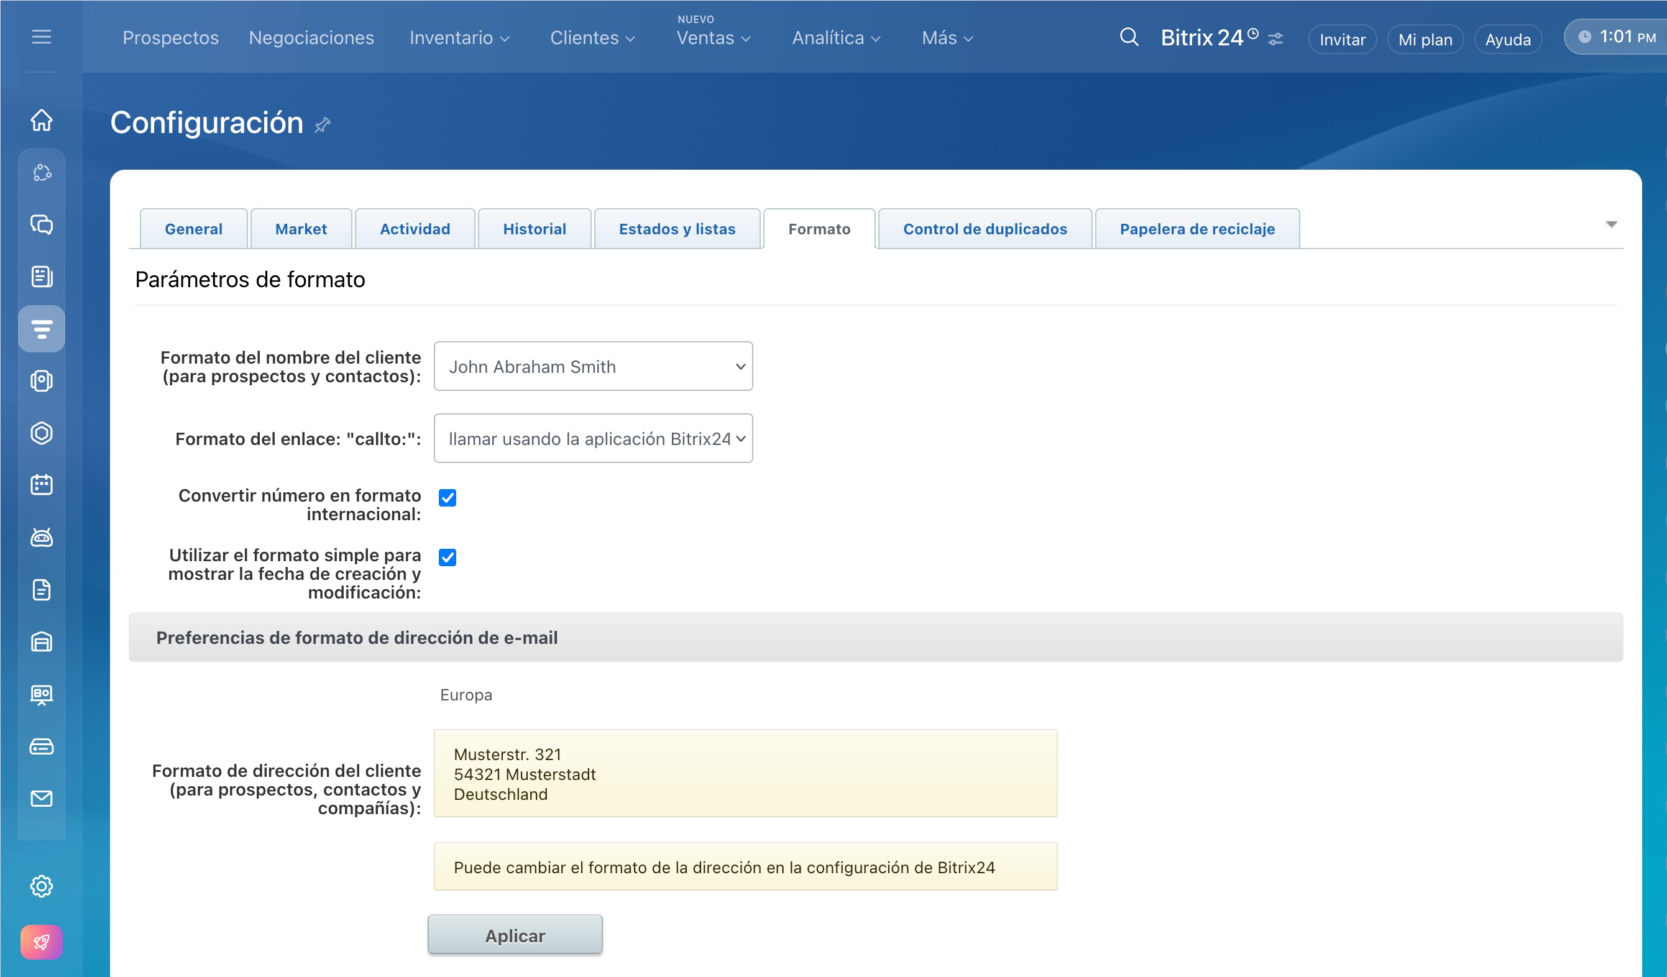Click the home icon in sidebar
Image resolution: width=1667 pixels, height=977 pixels.
click(42, 121)
